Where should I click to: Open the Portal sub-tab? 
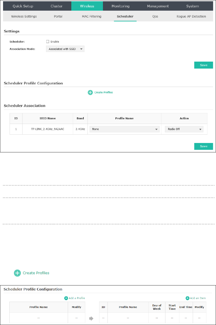(x=58, y=16)
